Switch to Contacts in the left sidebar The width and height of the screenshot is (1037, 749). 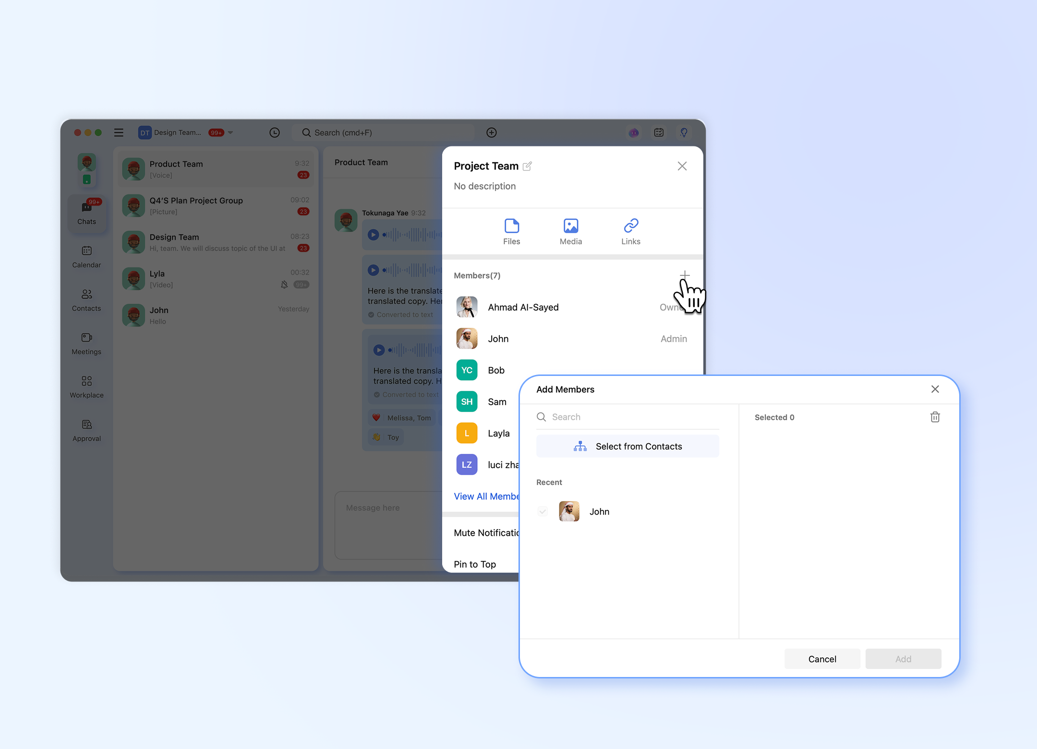tap(86, 300)
